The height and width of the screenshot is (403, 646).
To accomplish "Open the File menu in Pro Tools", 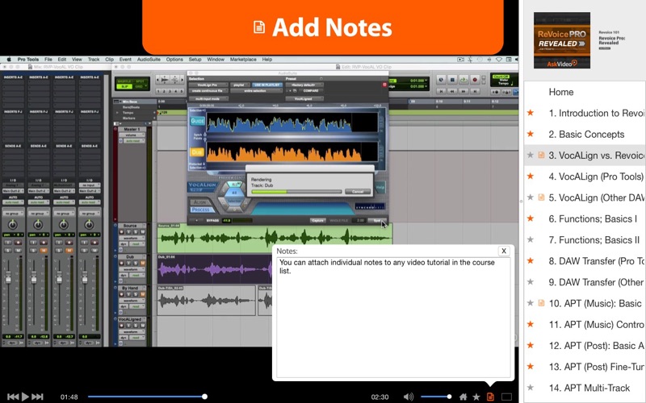I will (48, 59).
